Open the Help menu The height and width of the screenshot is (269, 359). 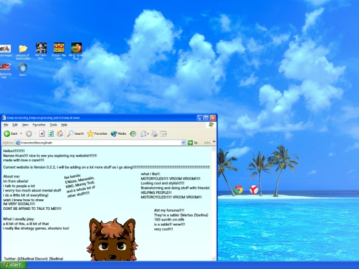64,125
